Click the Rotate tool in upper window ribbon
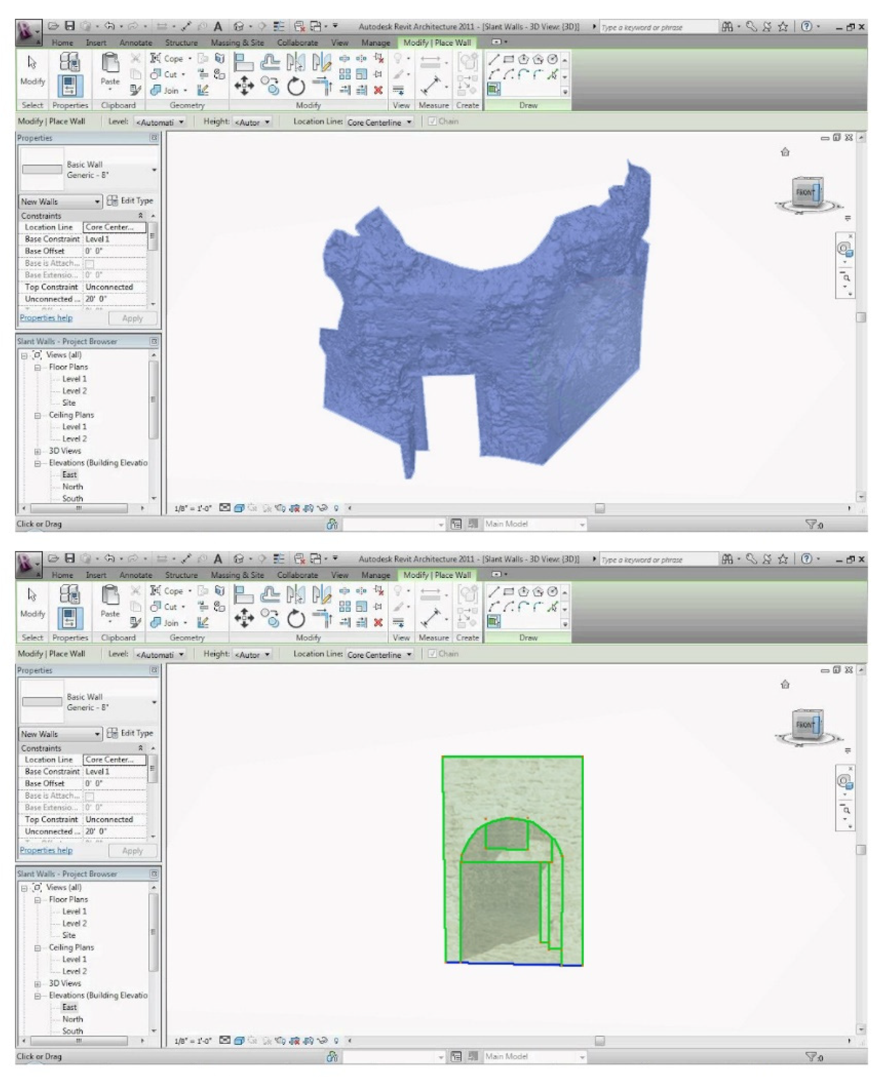Image resolution: width=886 pixels, height=1081 pixels. 295,86
